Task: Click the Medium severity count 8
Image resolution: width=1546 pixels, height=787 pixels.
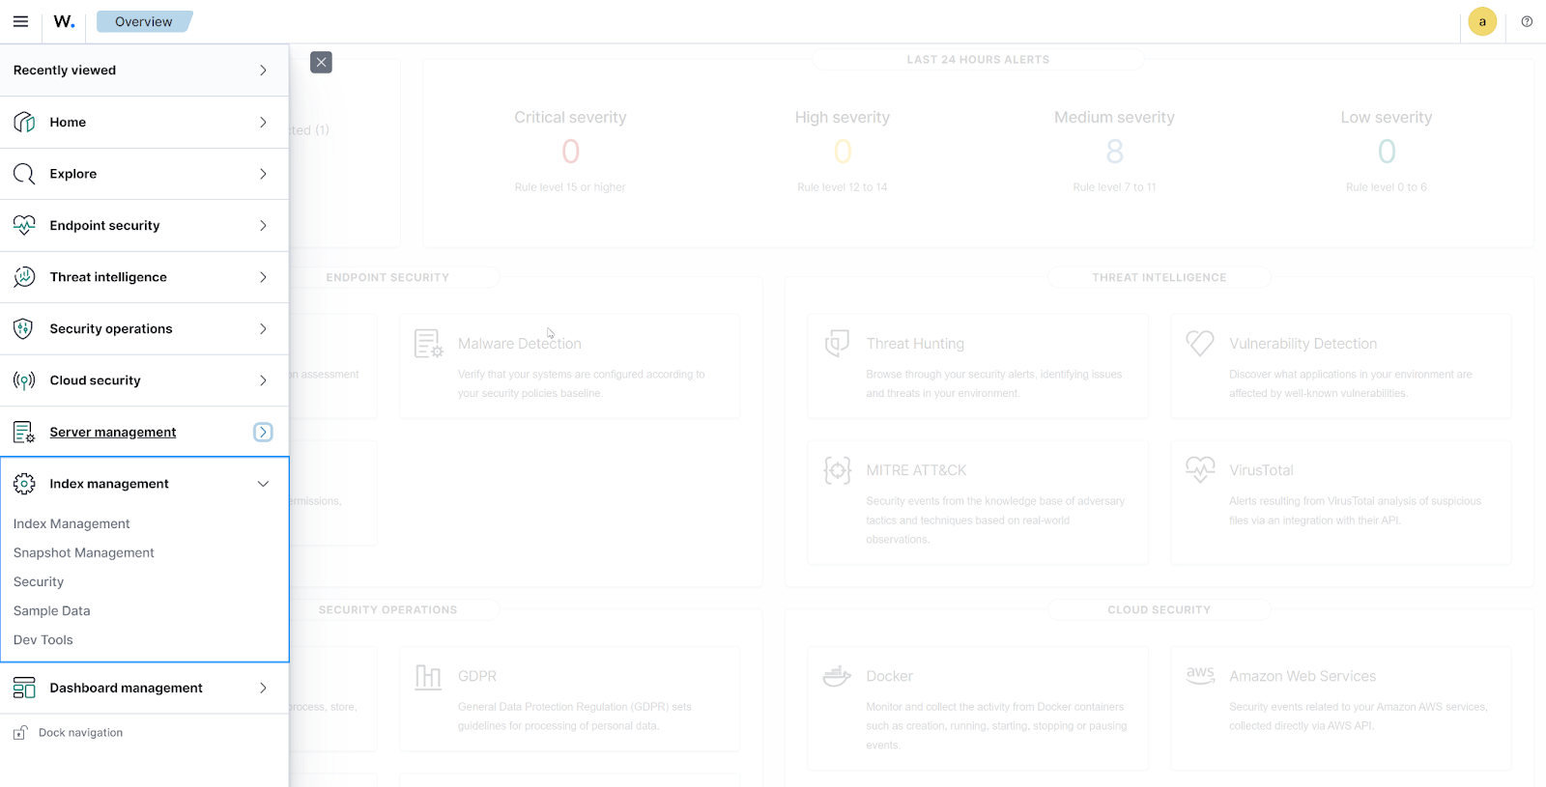Action: pos(1115,152)
